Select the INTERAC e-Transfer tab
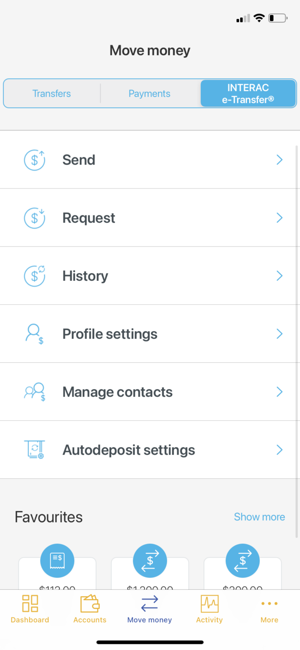This screenshot has height=650, width=300. 248,93
